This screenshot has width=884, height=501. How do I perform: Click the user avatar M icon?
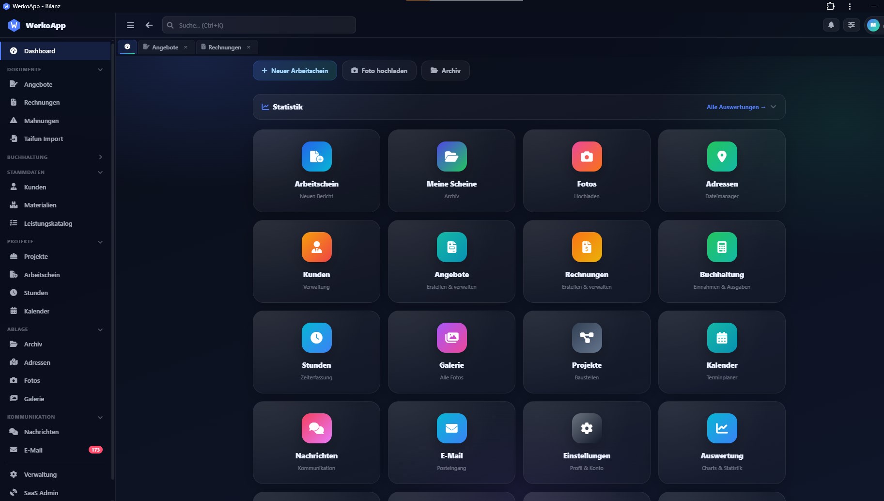pos(873,25)
